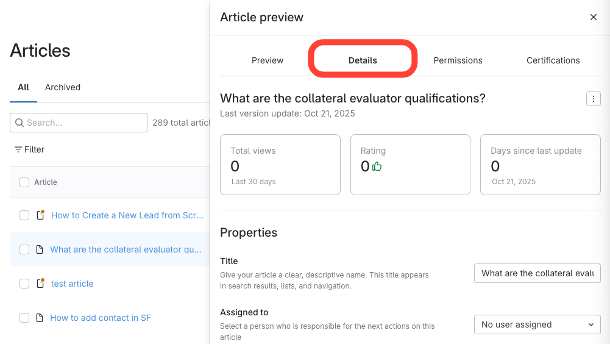Click the thumbs-up rating icon
This screenshot has height=344, width=610.
pos(377,166)
